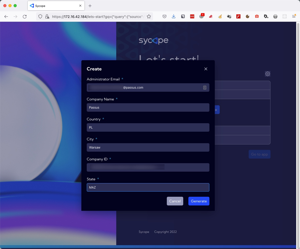Click the City field containing Warsaw
Viewport: 300px width, 249px height.
(148, 147)
